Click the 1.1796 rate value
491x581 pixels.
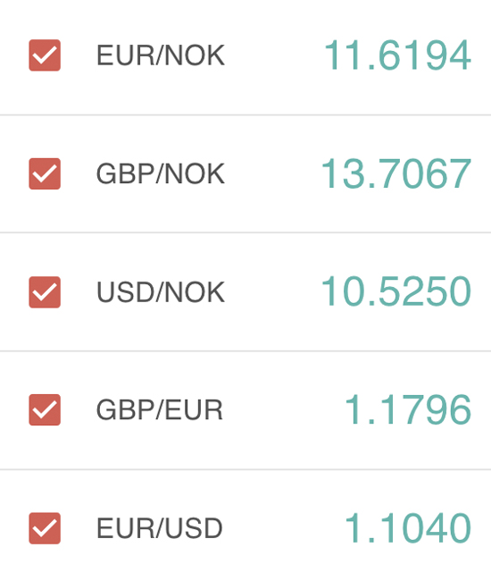pos(408,409)
